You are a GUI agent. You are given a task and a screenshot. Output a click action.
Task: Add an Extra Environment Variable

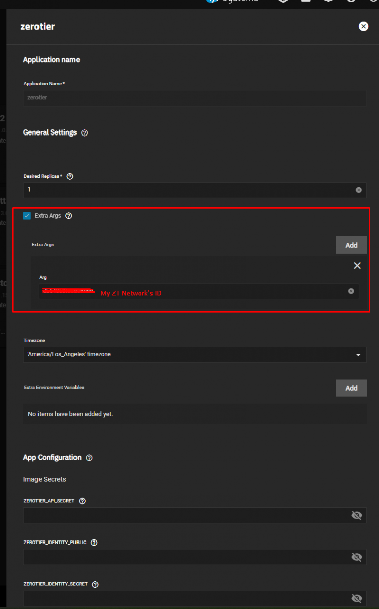pyautogui.click(x=351, y=388)
